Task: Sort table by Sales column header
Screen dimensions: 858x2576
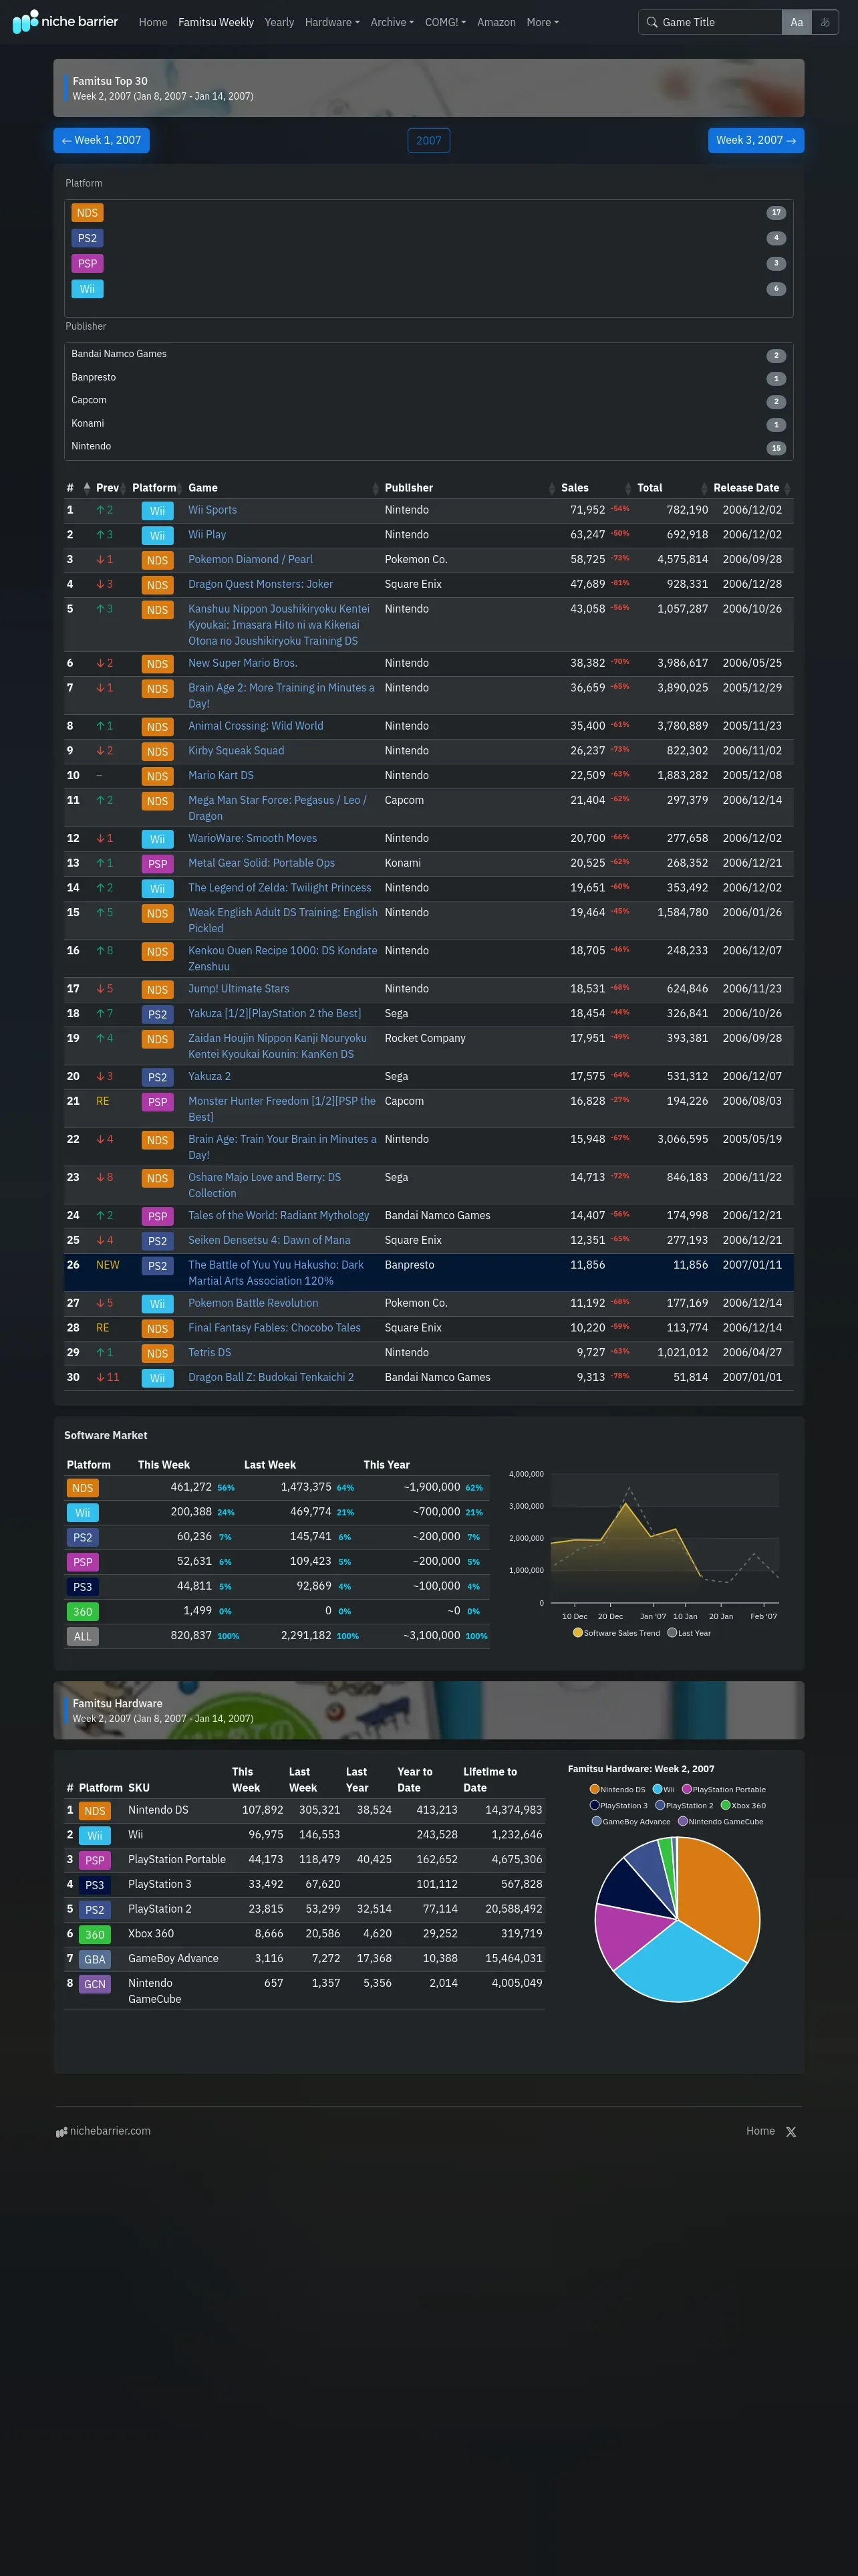Action: coord(574,488)
